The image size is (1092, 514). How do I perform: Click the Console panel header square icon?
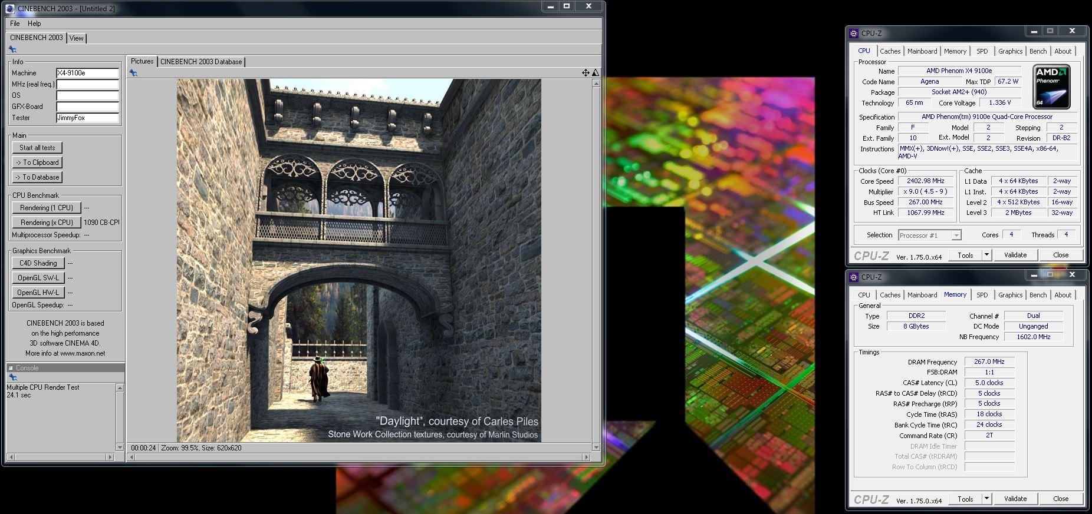point(11,368)
